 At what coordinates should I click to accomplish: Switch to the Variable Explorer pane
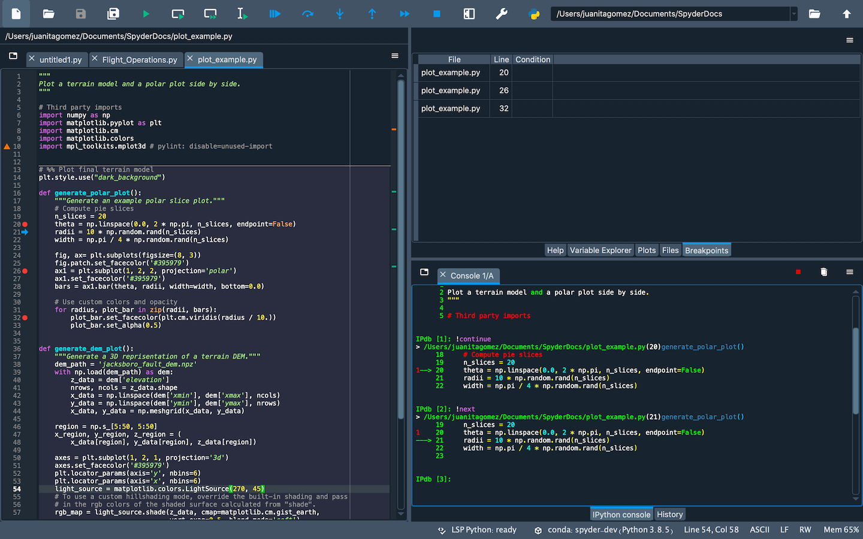(x=601, y=250)
